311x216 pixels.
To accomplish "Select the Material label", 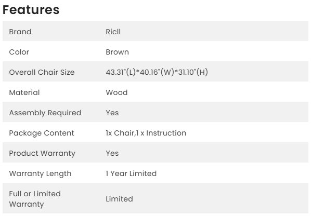I will (24, 92).
